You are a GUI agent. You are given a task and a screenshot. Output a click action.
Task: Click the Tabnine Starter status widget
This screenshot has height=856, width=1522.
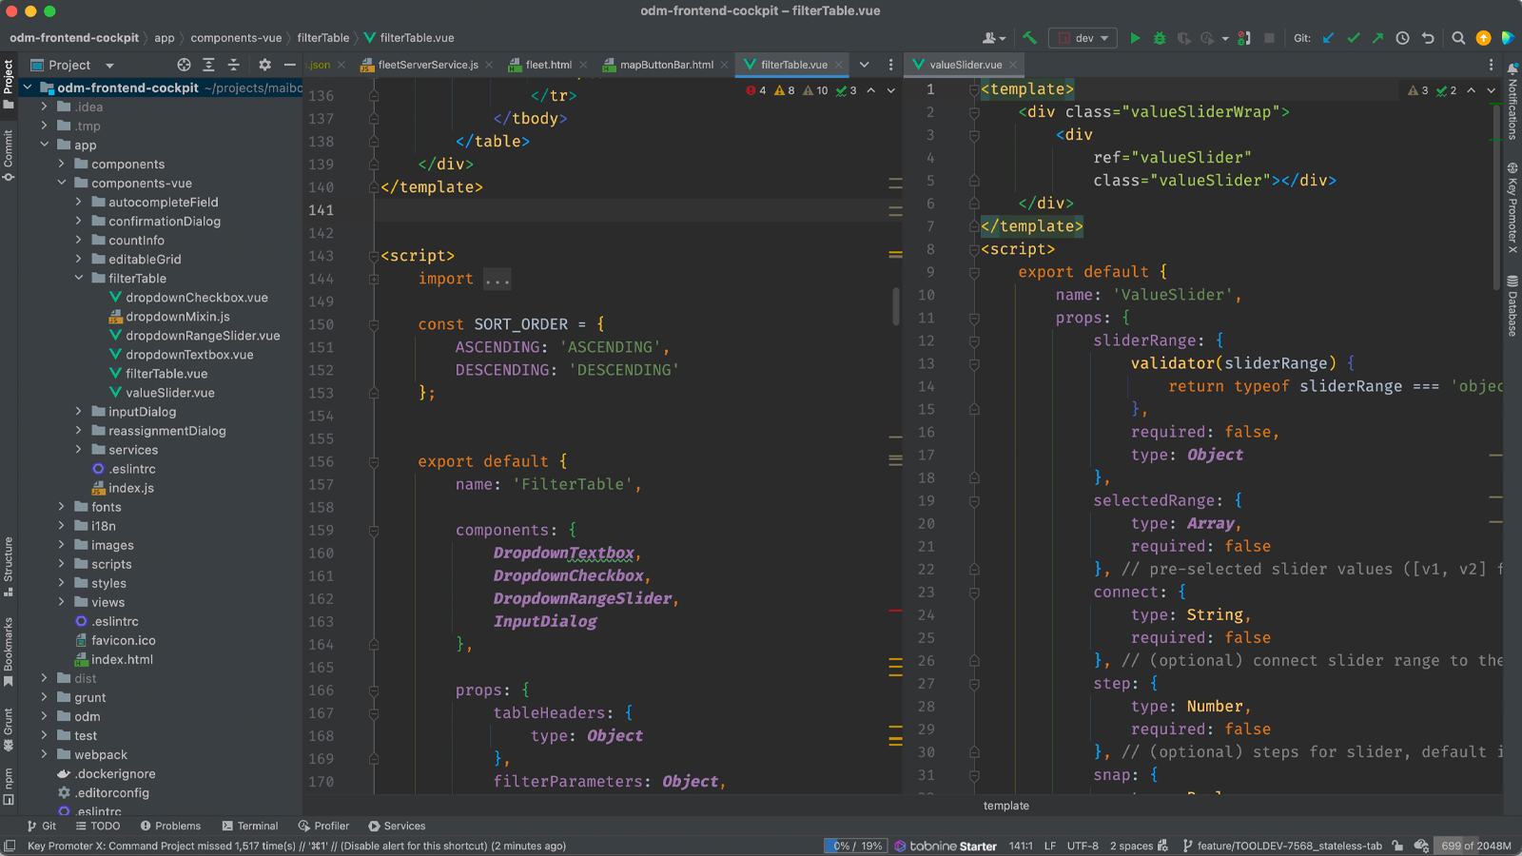click(x=946, y=846)
